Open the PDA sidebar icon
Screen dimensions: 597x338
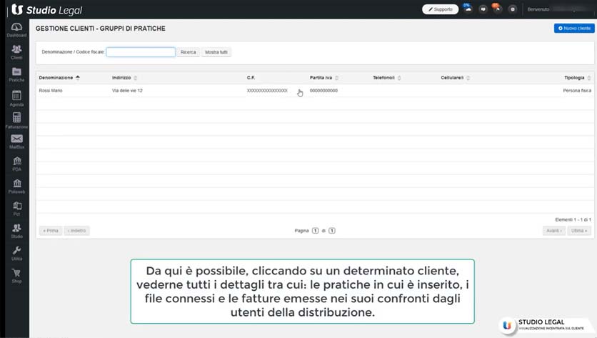(x=16, y=164)
